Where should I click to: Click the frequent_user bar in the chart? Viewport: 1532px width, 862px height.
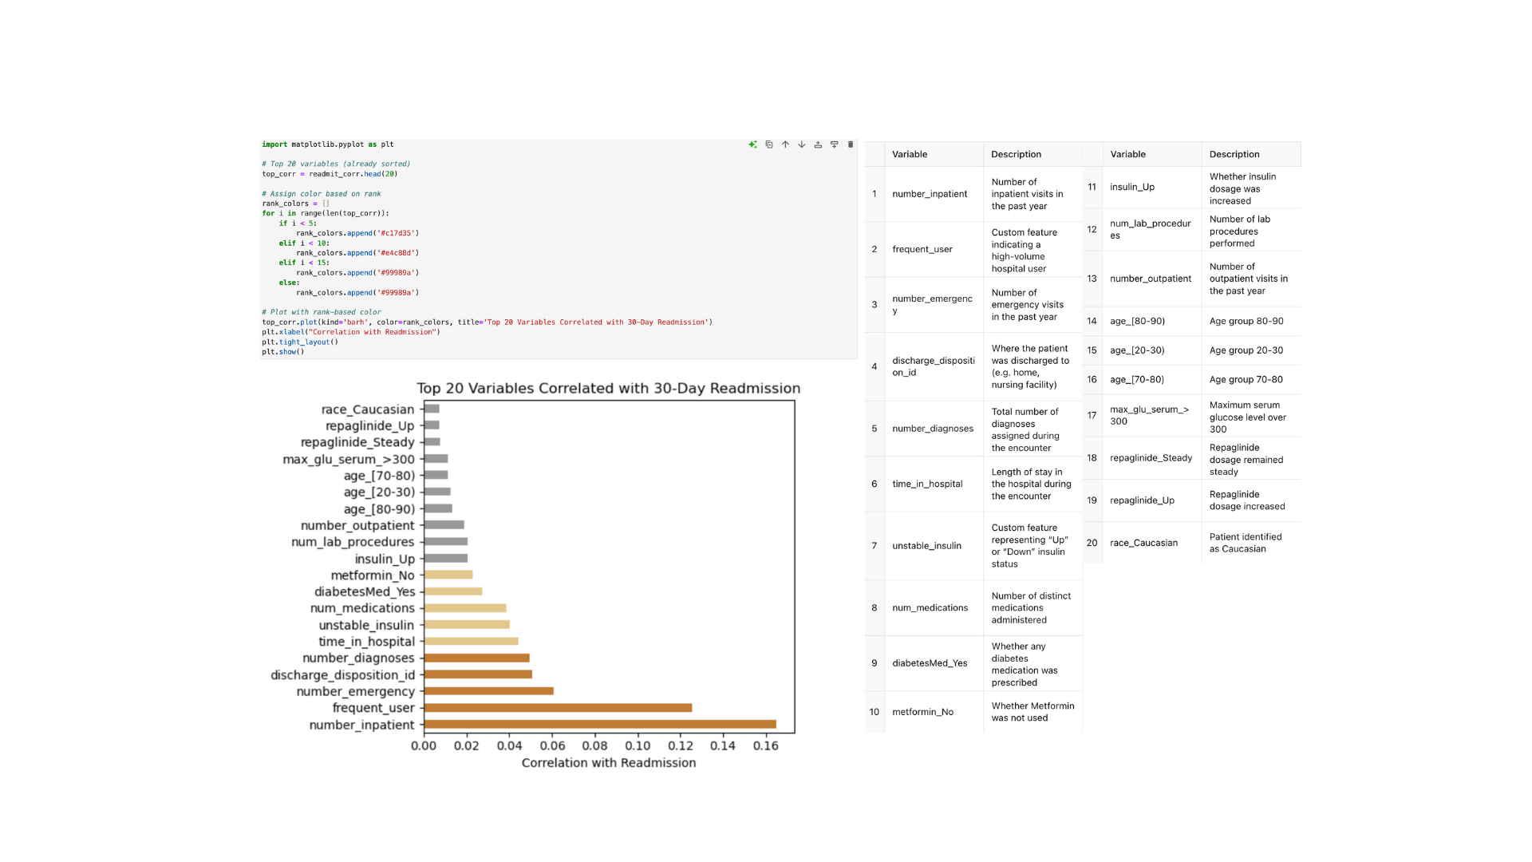click(557, 708)
